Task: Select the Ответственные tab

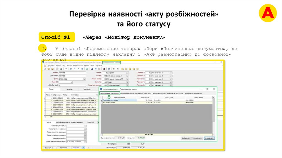Action: pyautogui.click(x=77, y=122)
